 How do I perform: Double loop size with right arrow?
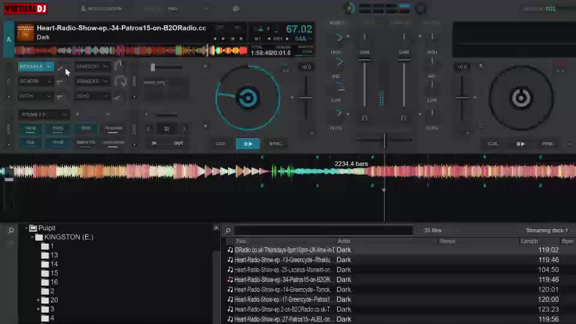coord(184,129)
